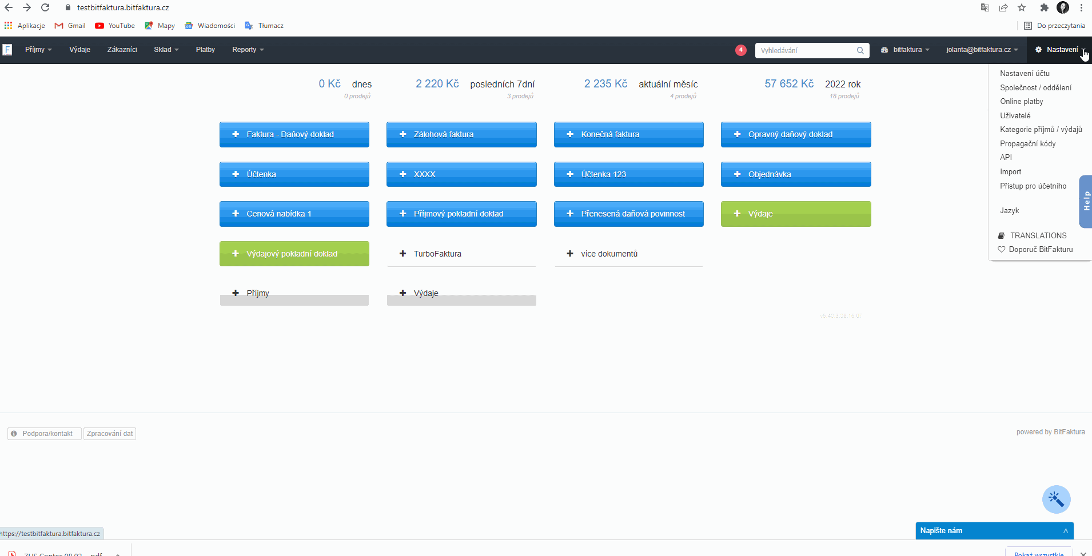Create new Opravný daňový doklad

[x=796, y=134]
